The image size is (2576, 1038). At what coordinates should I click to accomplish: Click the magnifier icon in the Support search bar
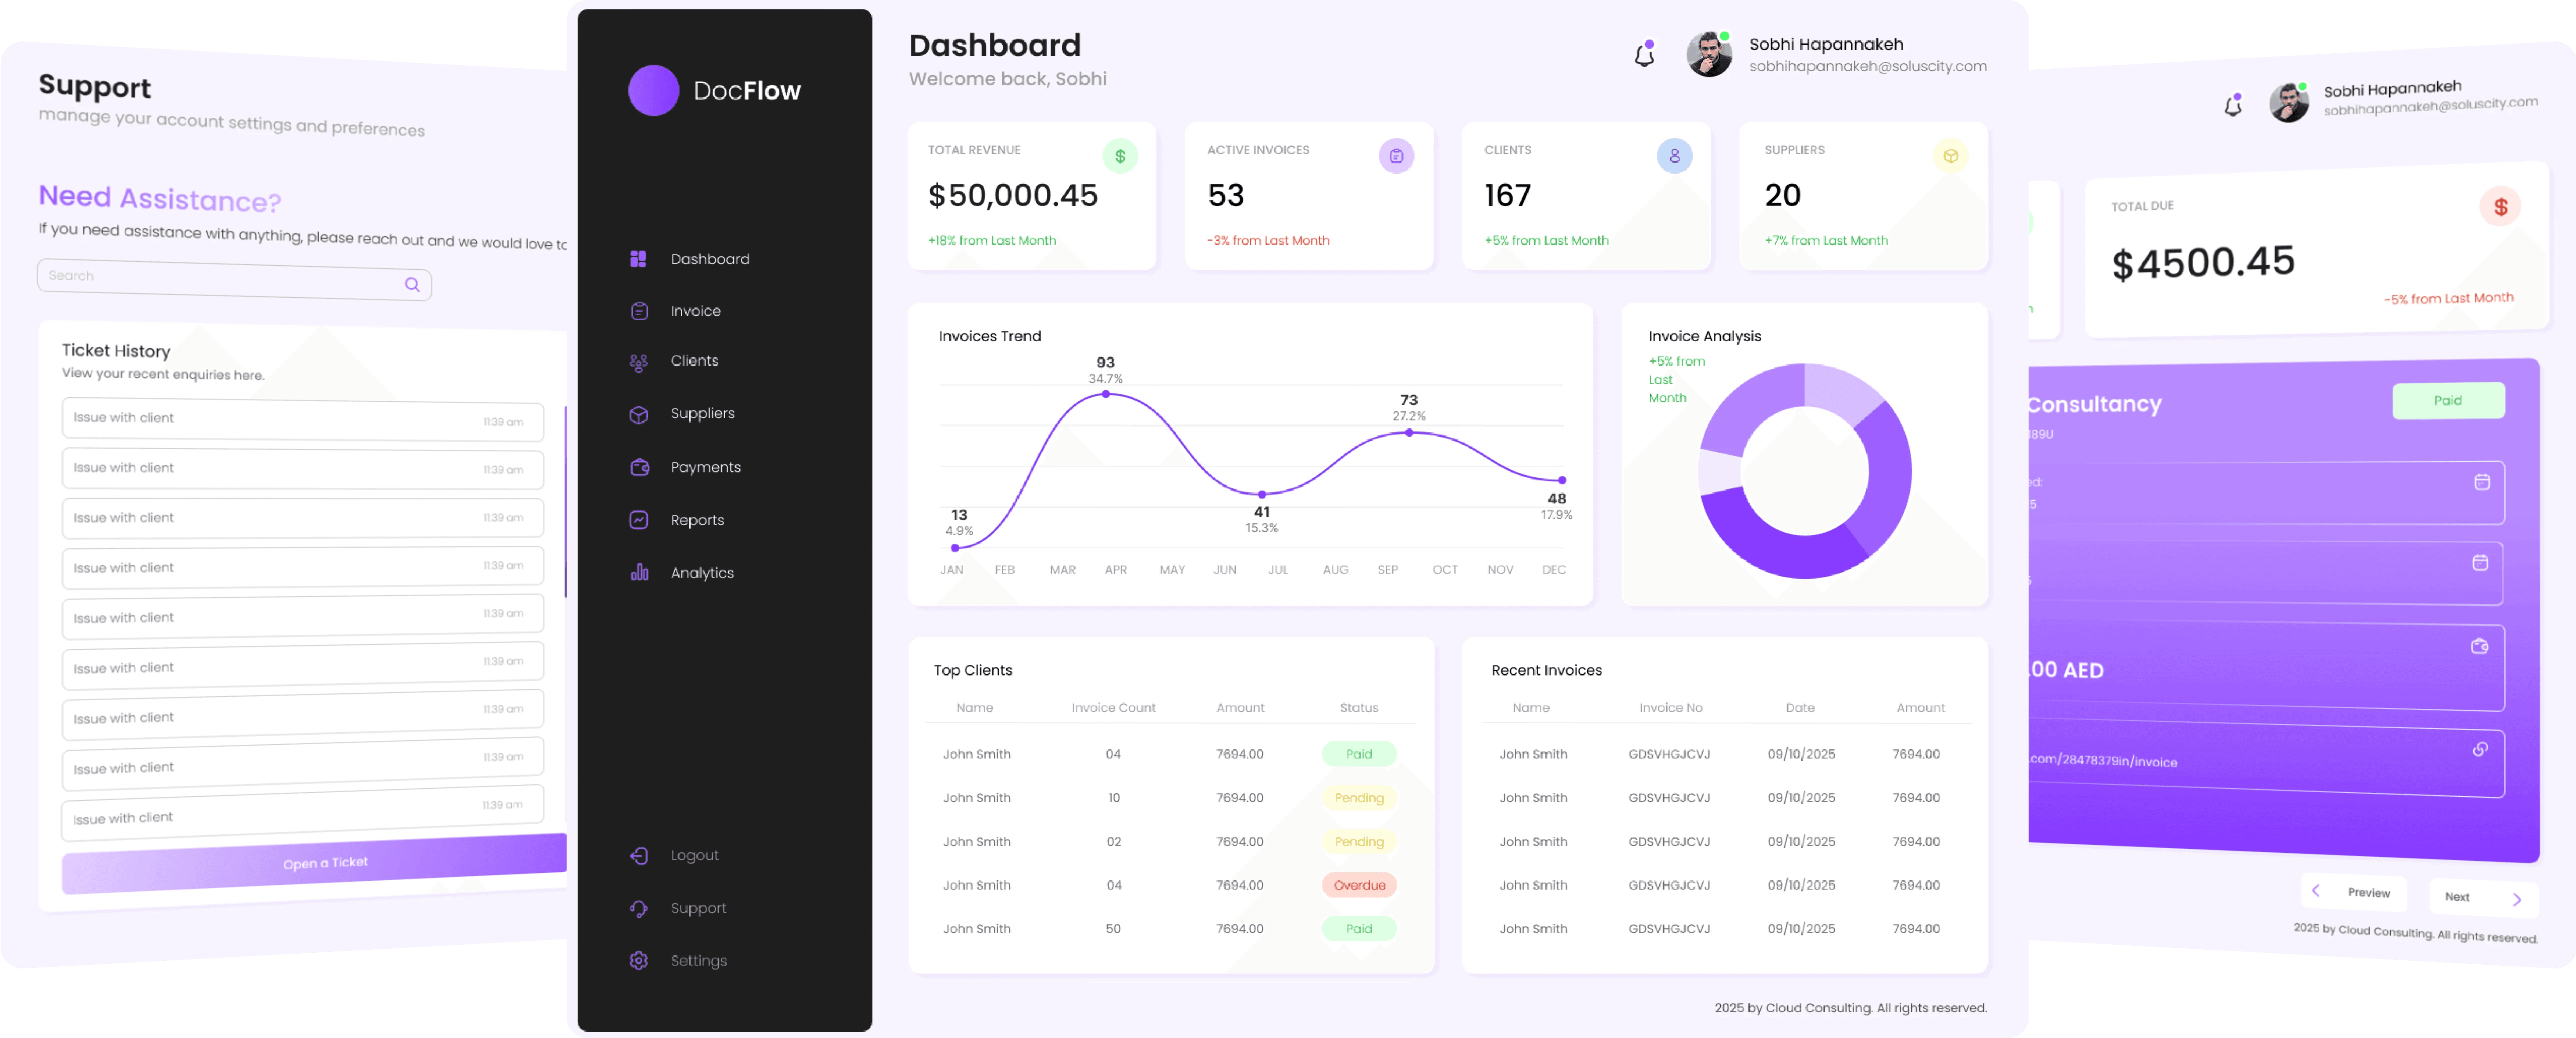(x=412, y=284)
